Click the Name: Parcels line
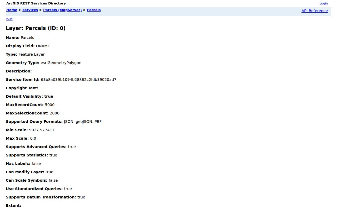This screenshot has height=210, width=337. 20,38
